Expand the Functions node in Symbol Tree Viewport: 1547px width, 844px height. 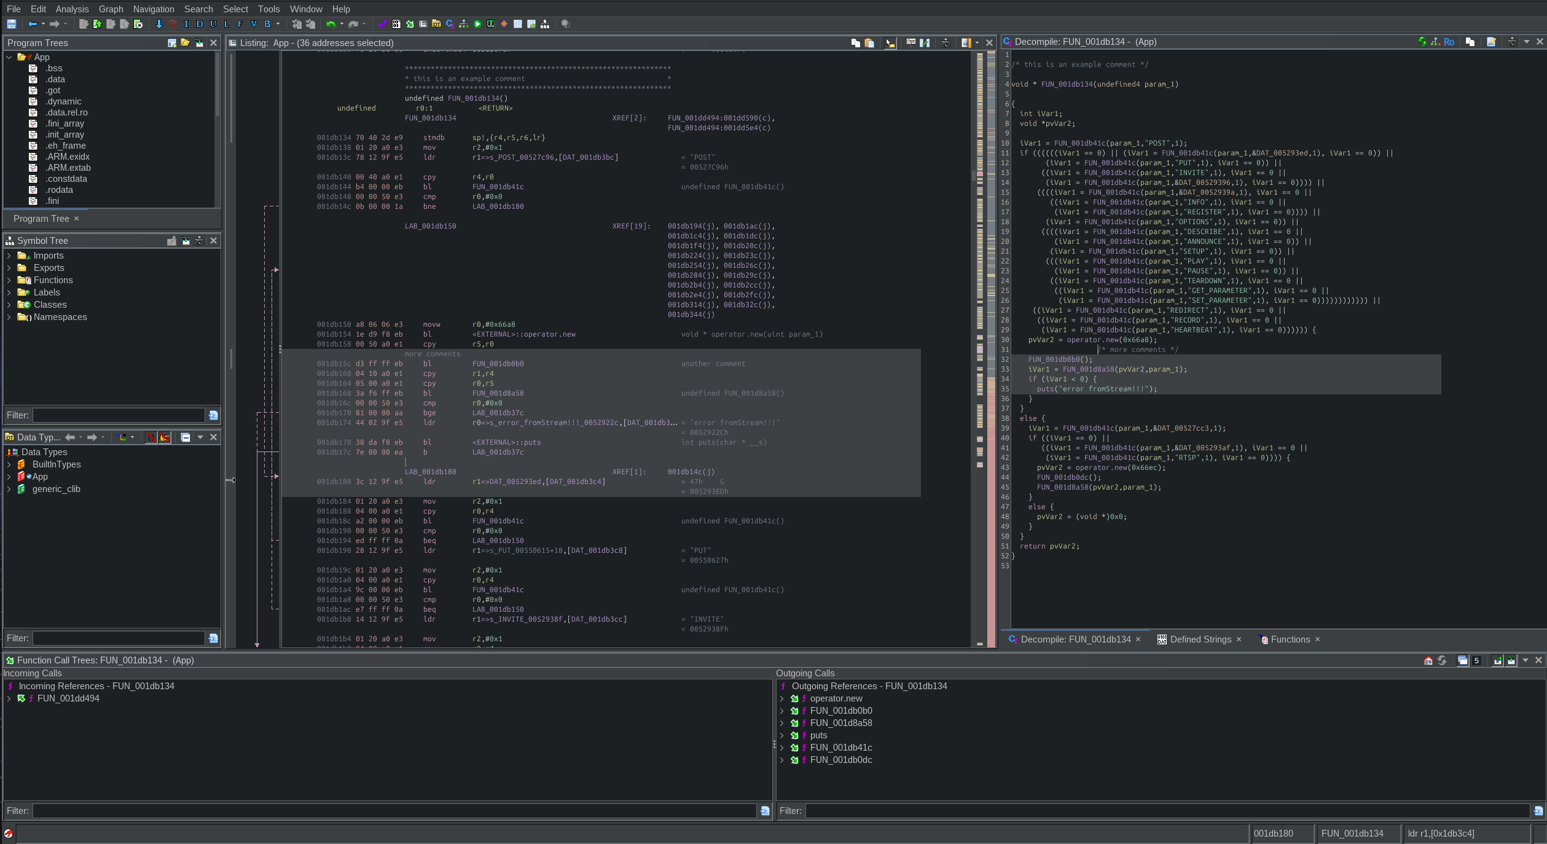[9, 280]
